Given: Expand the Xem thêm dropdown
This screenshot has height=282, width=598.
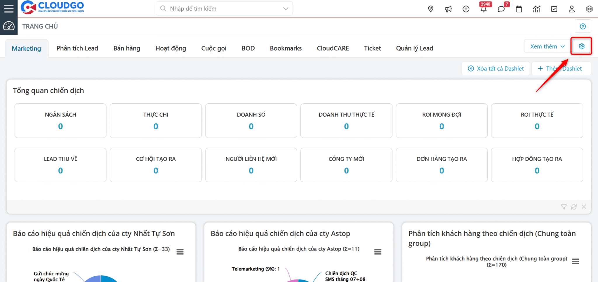Looking at the screenshot, I should tap(547, 46).
